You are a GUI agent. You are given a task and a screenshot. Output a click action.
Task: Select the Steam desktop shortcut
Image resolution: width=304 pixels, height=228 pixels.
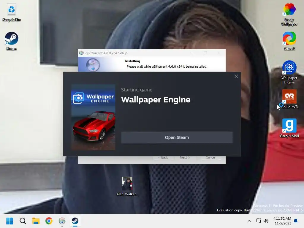[x=12, y=41]
